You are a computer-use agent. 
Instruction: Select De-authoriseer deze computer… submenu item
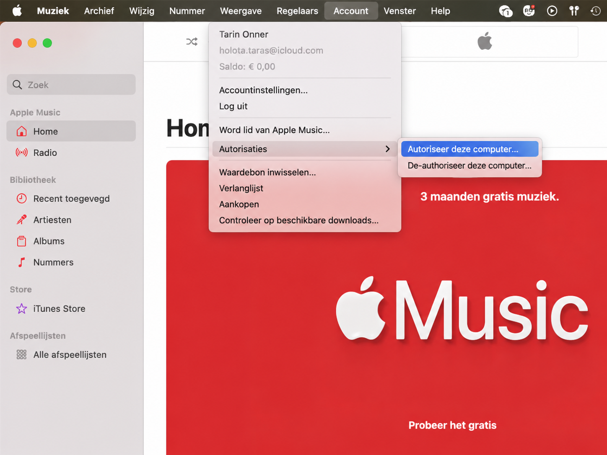(470, 165)
